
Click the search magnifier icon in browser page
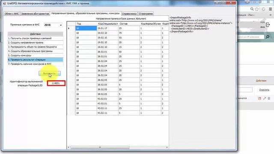tap(268, 37)
